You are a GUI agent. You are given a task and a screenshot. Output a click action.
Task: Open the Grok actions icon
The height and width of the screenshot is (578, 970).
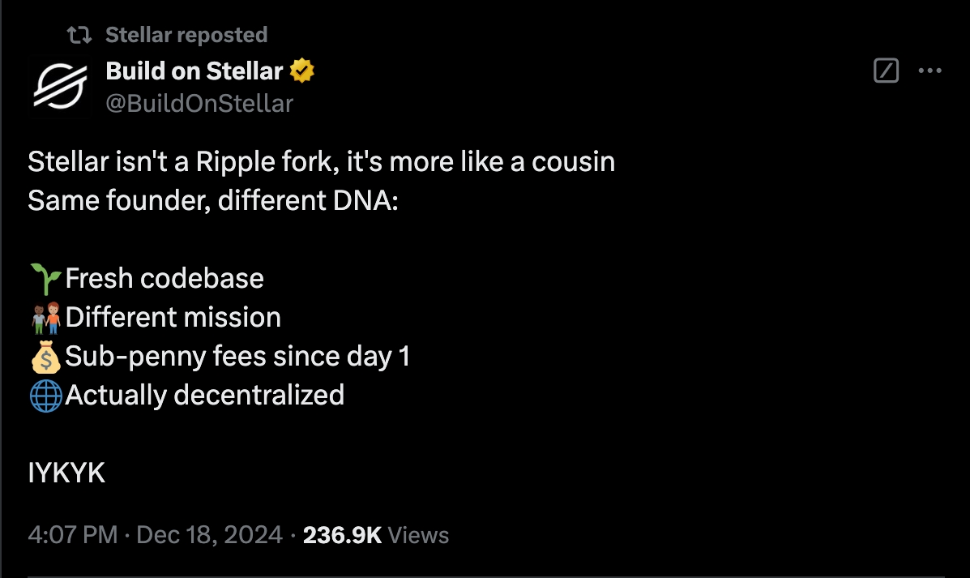tap(886, 71)
